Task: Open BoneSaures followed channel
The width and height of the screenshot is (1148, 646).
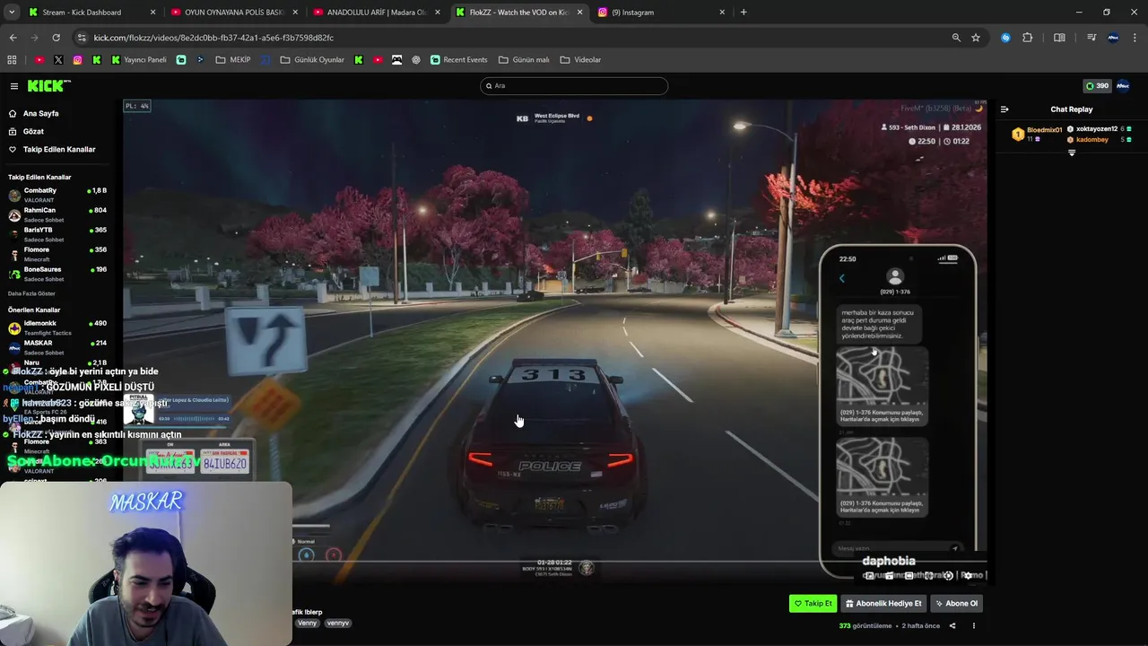Action: coord(57,274)
